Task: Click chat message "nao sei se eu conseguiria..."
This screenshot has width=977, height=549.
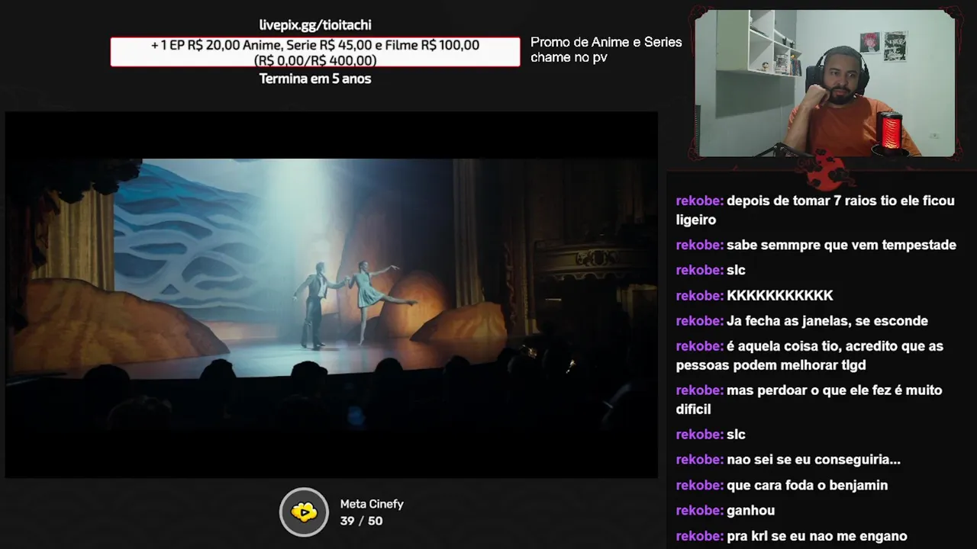Action: tap(814, 460)
